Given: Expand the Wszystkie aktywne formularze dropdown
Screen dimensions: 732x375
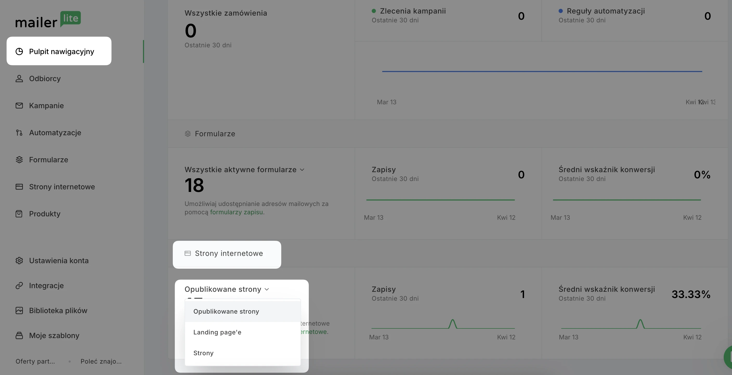Looking at the screenshot, I should pos(244,170).
